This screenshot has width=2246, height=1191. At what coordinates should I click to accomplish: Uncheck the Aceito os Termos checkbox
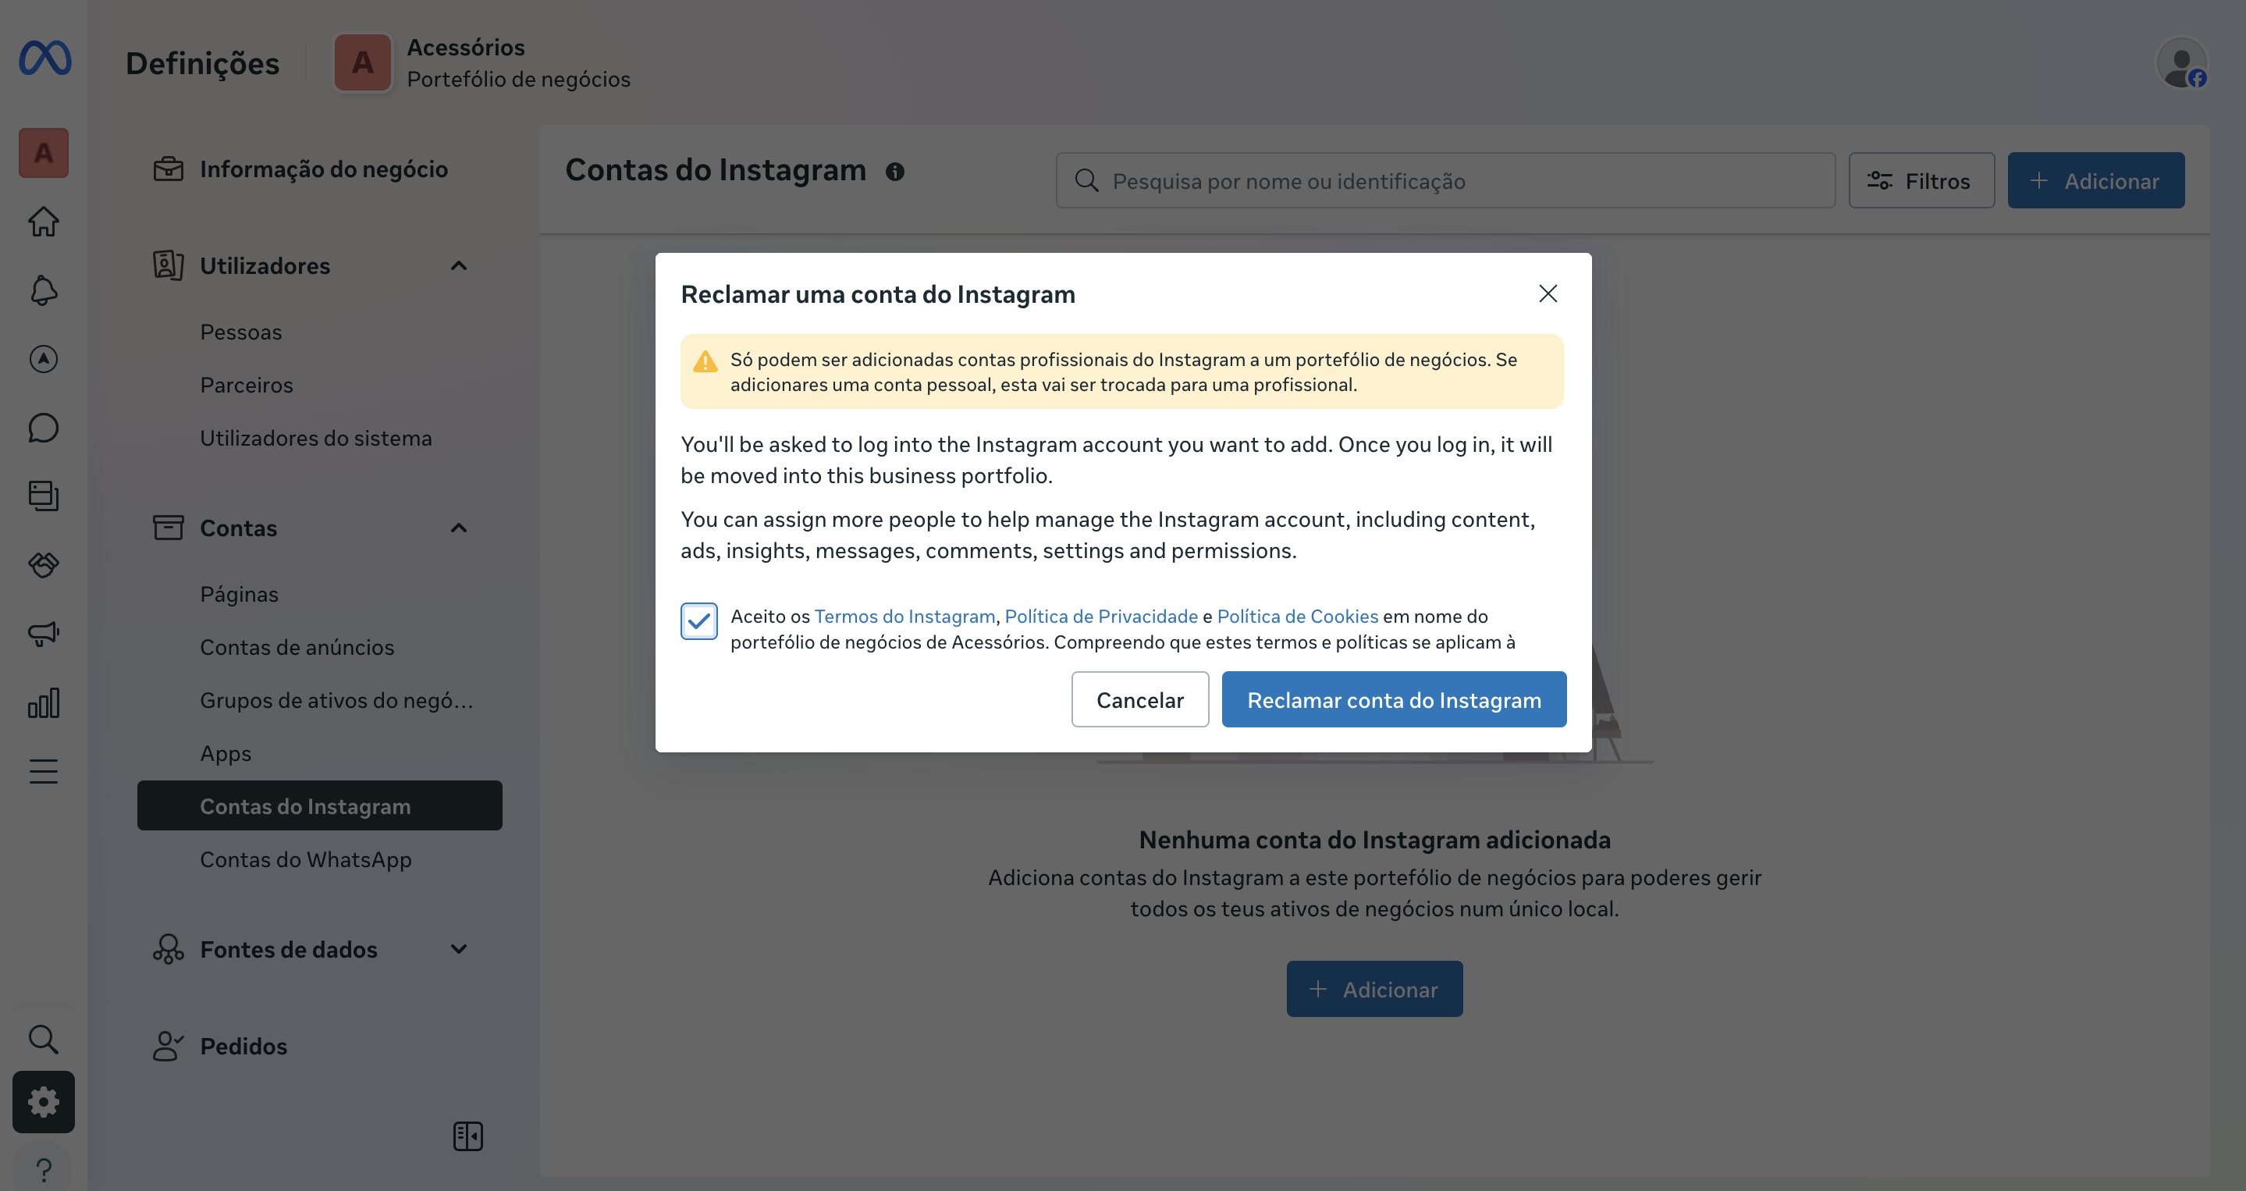coord(698,620)
